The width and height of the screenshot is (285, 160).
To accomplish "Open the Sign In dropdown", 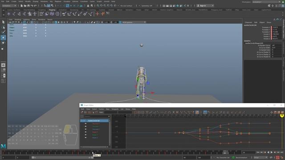I will click(205, 6).
